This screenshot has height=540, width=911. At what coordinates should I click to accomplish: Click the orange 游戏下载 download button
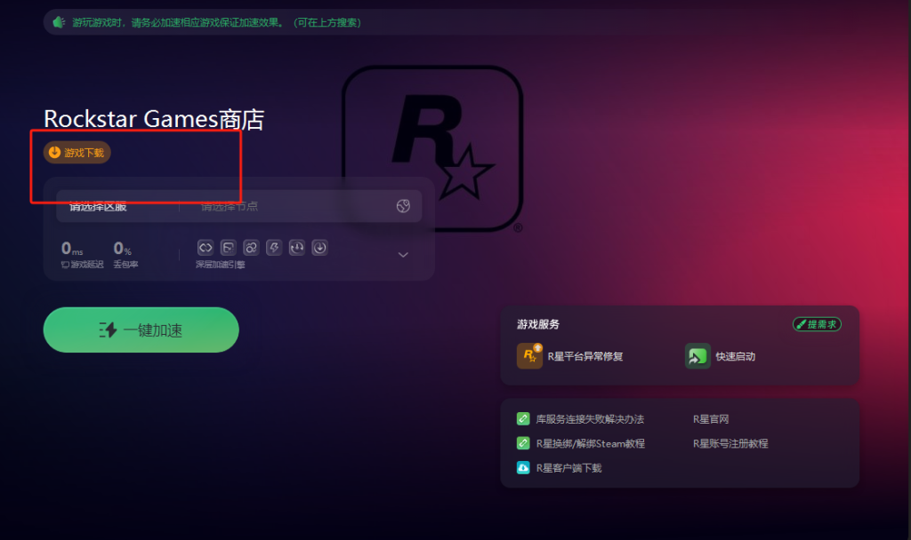tap(77, 153)
